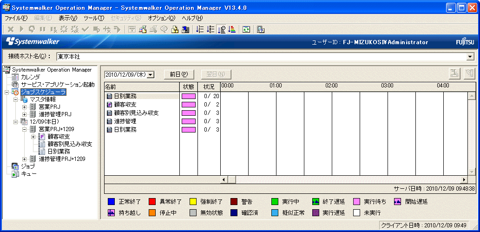Viewport: 480px width, 232px height.
Task: Click the timeline scrollbar right arrow
Action: coord(464,179)
